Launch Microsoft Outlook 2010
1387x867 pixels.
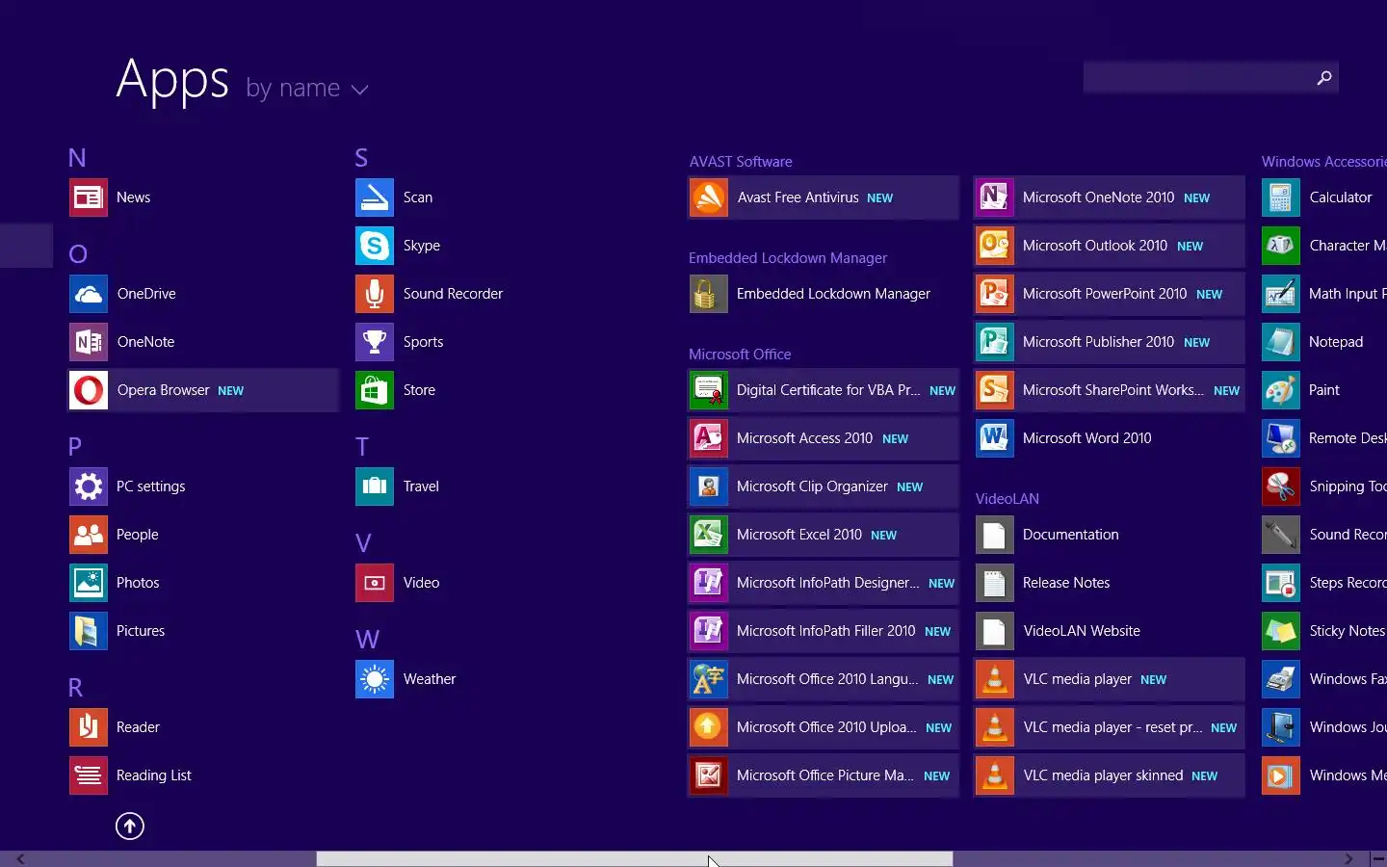click(1110, 246)
